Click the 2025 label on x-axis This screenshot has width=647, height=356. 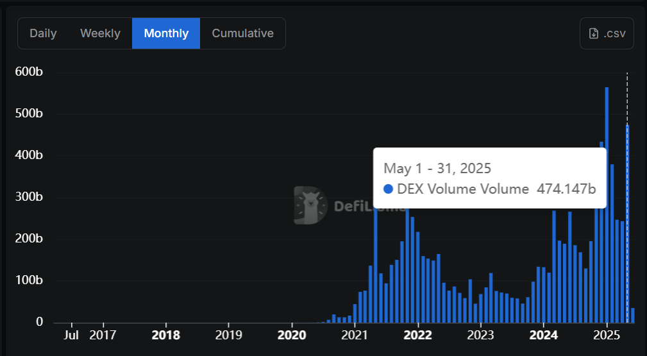606,335
